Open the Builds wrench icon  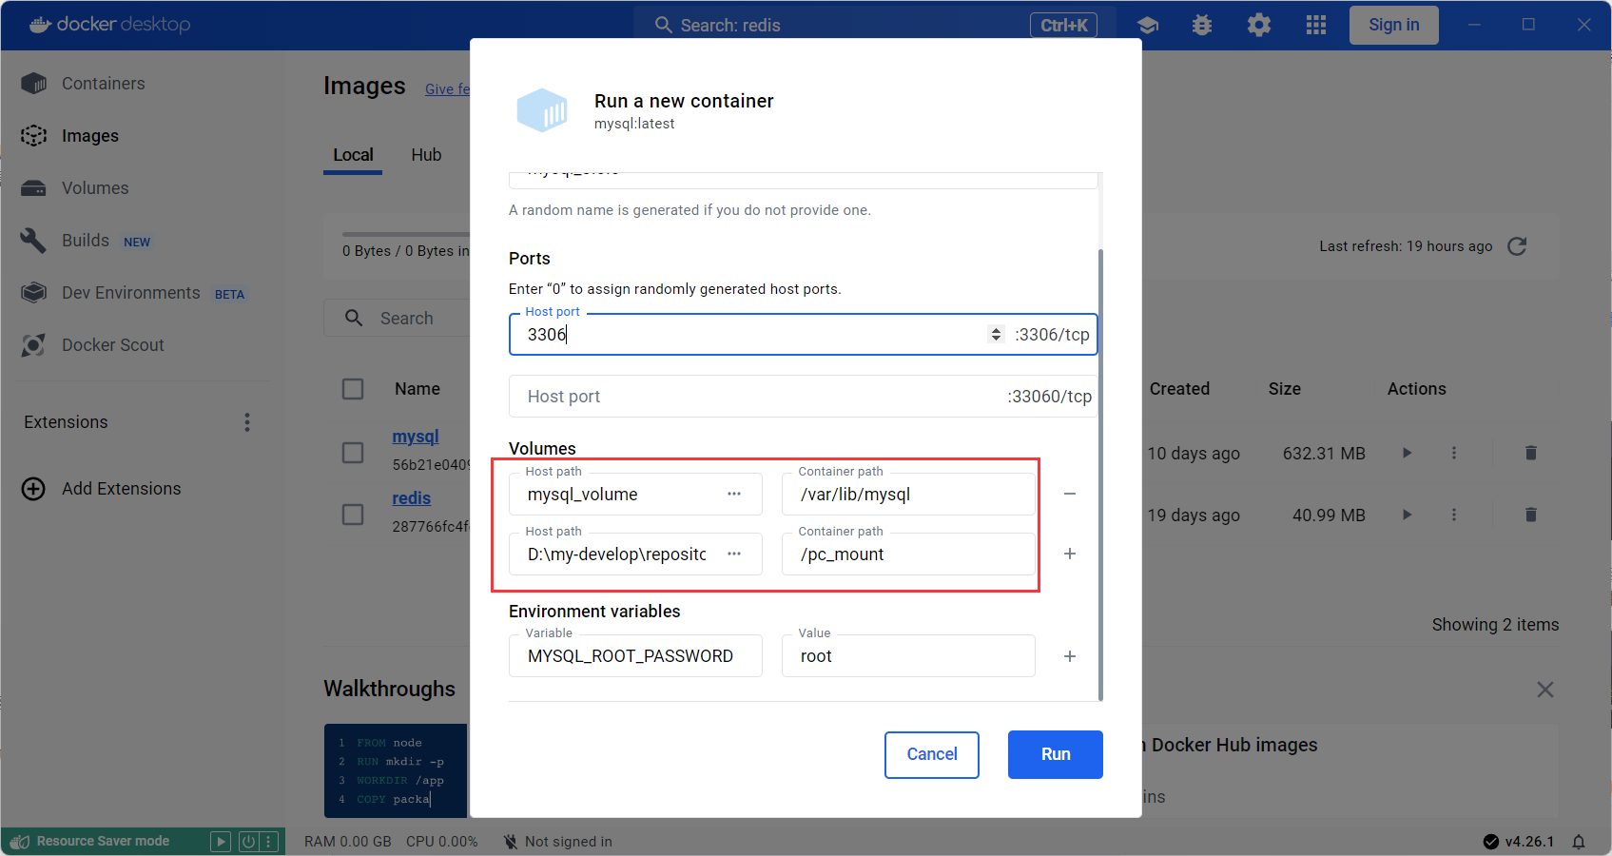coord(33,241)
